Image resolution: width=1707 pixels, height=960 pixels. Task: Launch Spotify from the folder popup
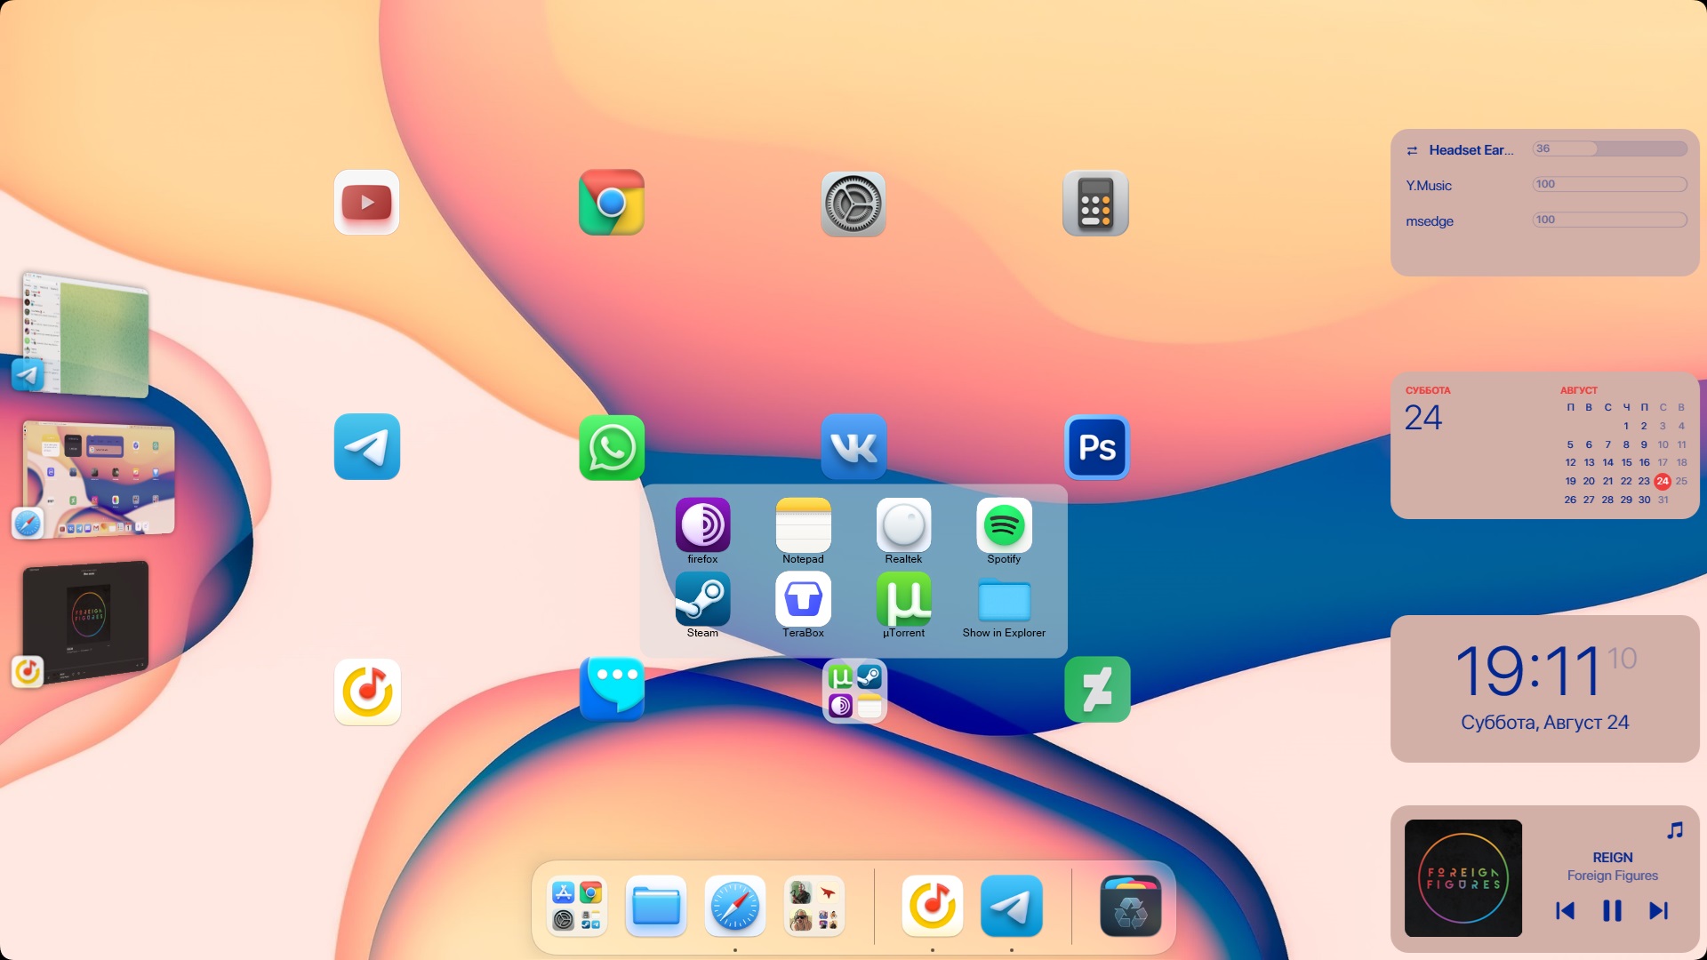pos(1004,532)
